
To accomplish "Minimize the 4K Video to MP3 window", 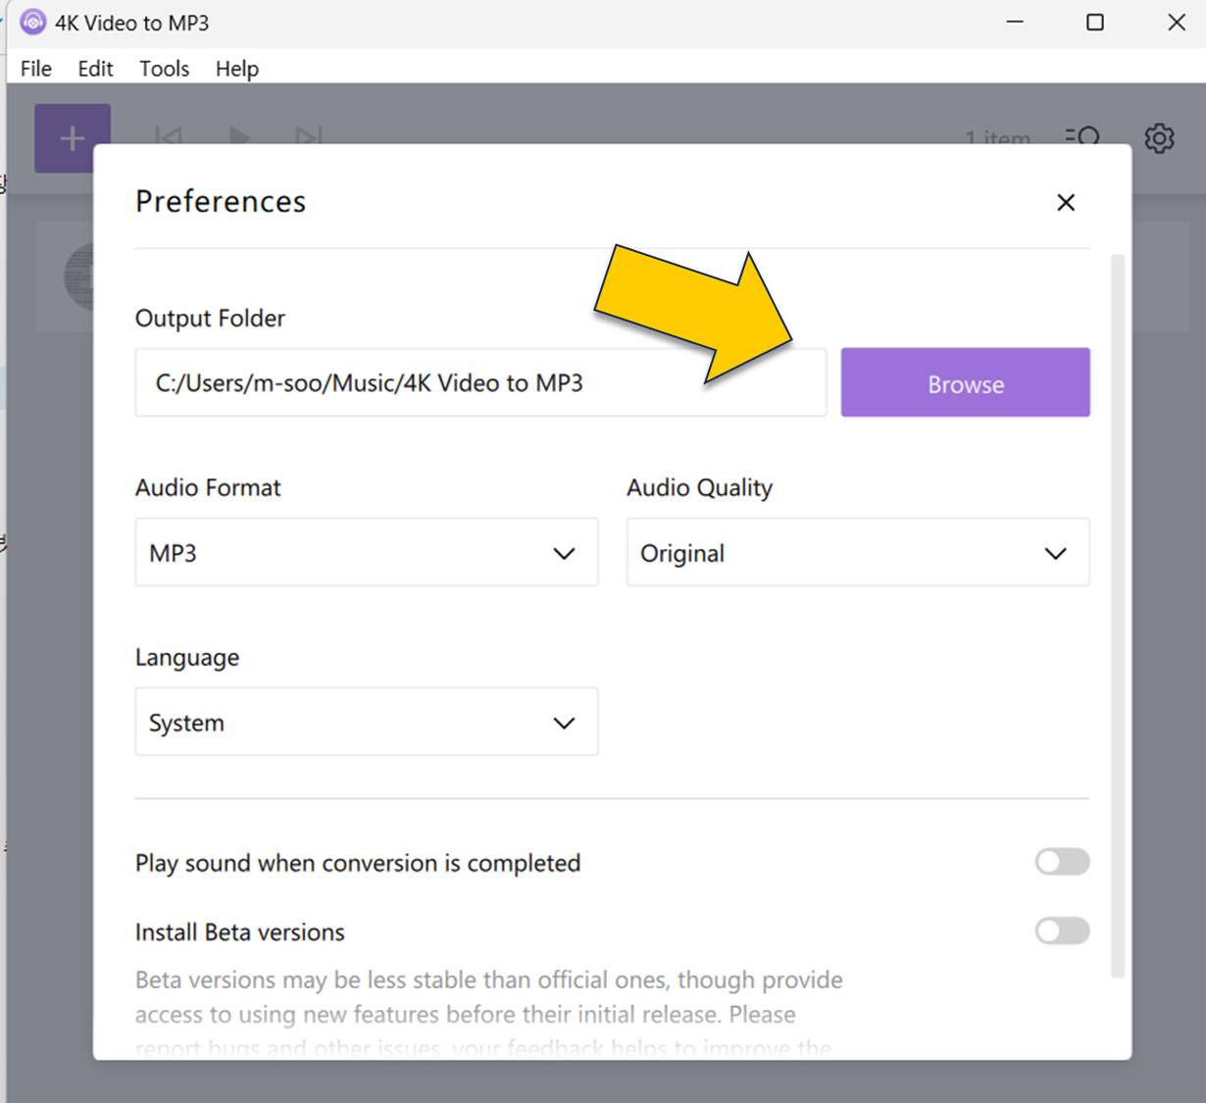I will pyautogui.click(x=1015, y=23).
